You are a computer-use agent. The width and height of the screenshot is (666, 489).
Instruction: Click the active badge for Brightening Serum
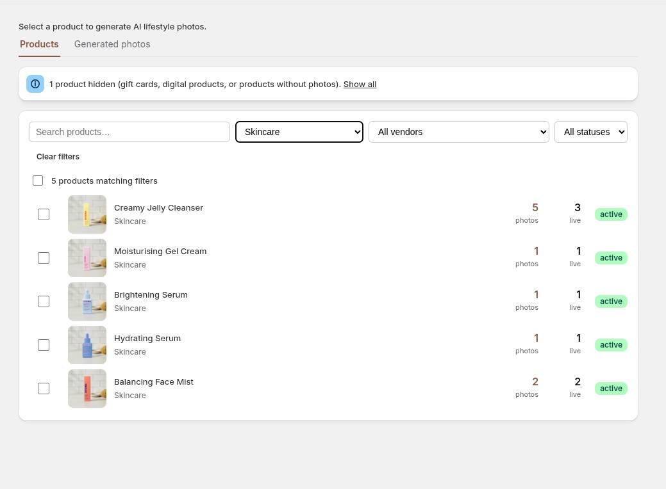tap(611, 301)
